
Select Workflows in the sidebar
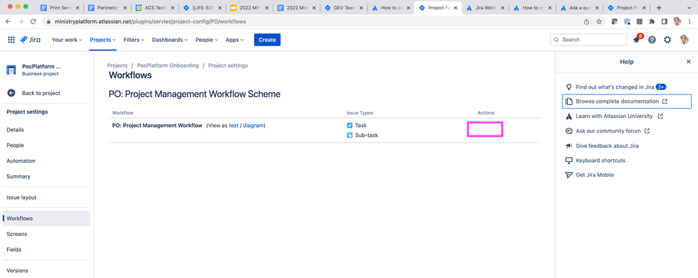[46, 219]
